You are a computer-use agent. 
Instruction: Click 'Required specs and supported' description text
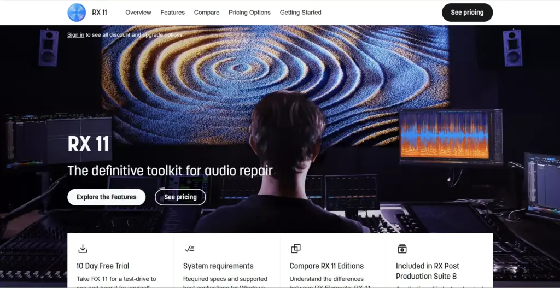pyautogui.click(x=225, y=279)
